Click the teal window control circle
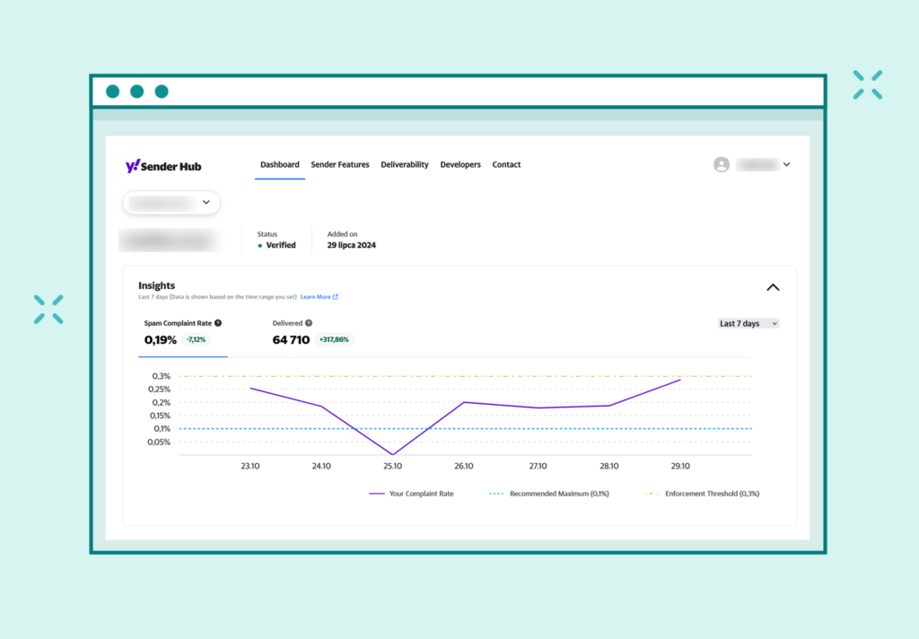 112,91
